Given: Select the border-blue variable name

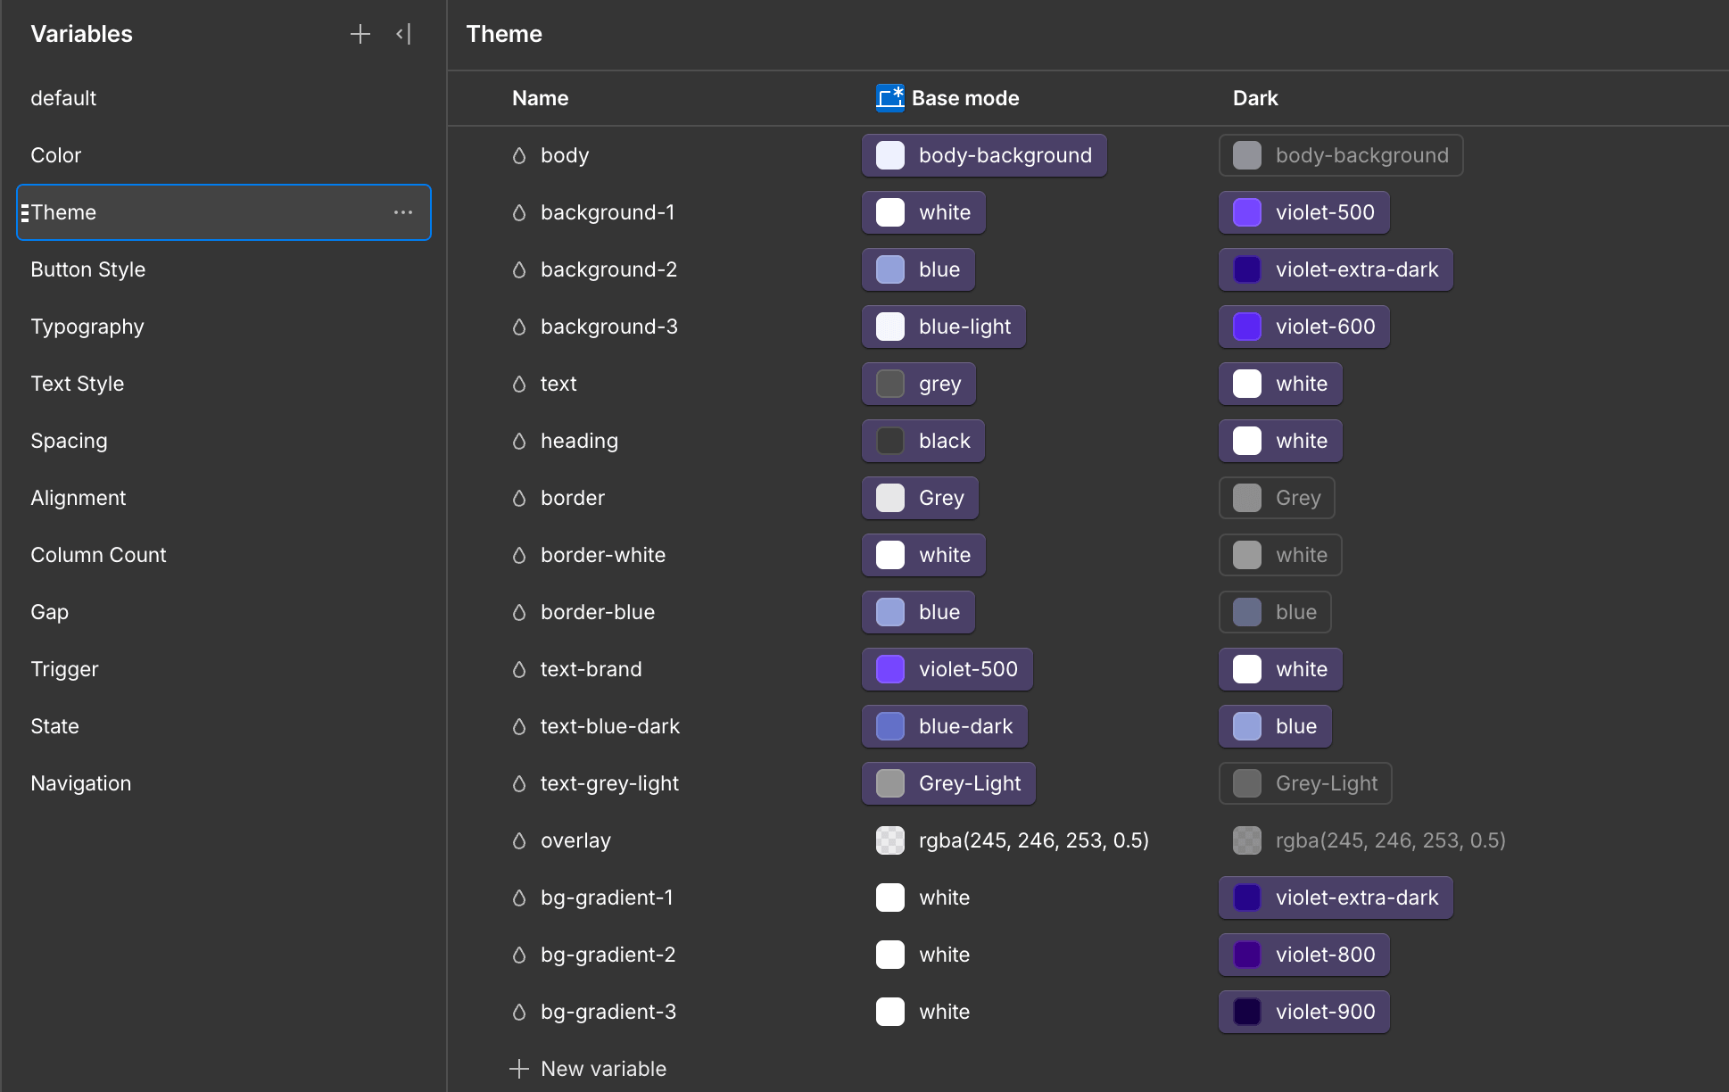Looking at the screenshot, I should pos(598,612).
